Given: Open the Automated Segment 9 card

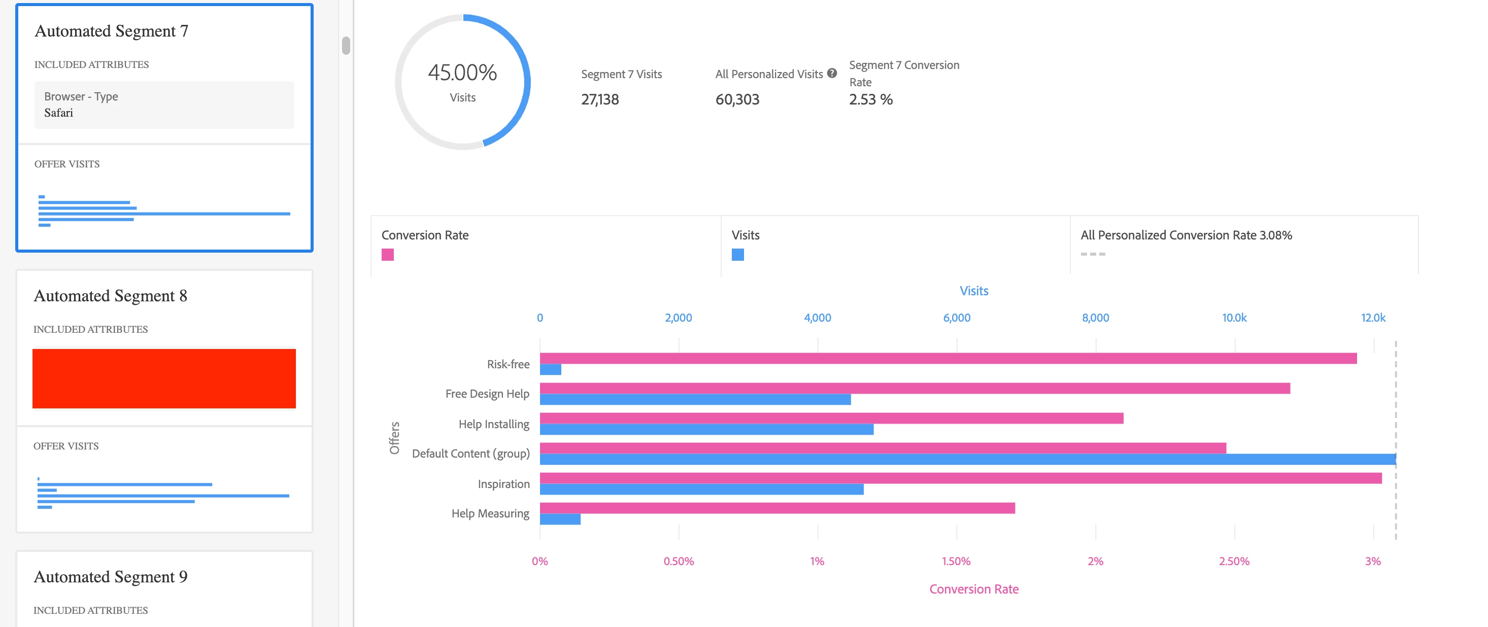Looking at the screenshot, I should (x=110, y=577).
